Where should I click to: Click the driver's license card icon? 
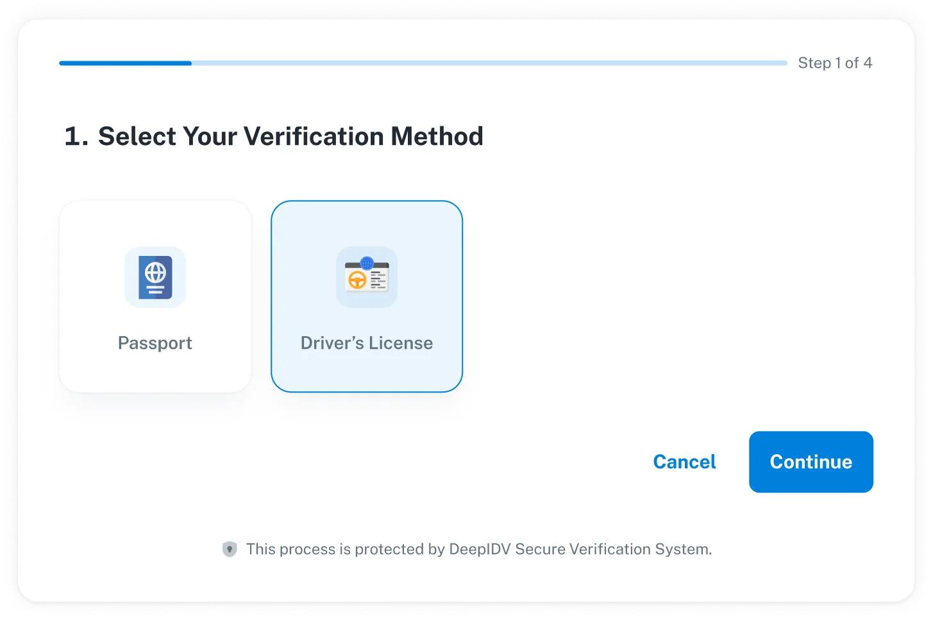tap(367, 277)
